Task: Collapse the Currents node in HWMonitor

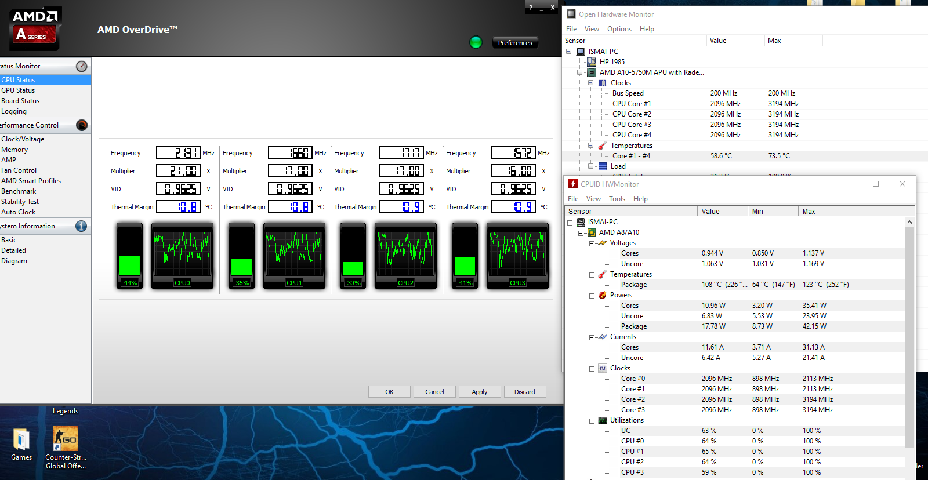Action: click(592, 337)
